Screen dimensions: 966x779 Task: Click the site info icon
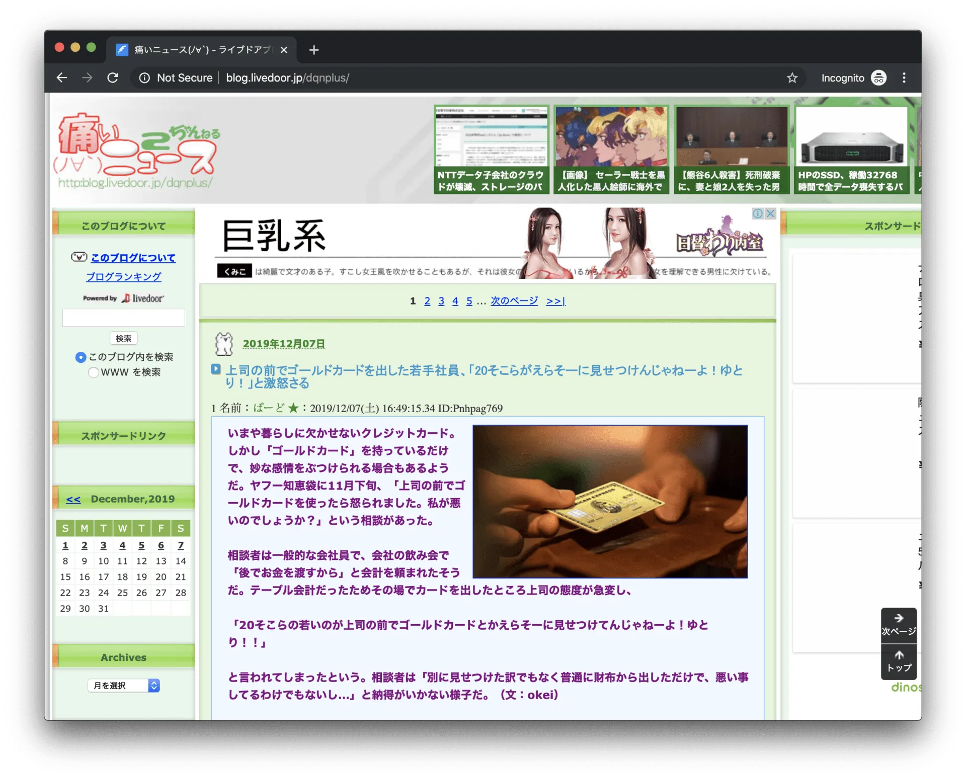pos(144,78)
